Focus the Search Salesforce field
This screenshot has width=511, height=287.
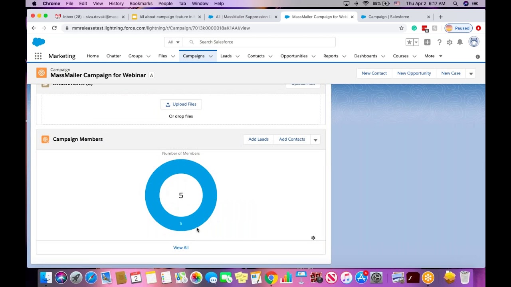(x=259, y=42)
